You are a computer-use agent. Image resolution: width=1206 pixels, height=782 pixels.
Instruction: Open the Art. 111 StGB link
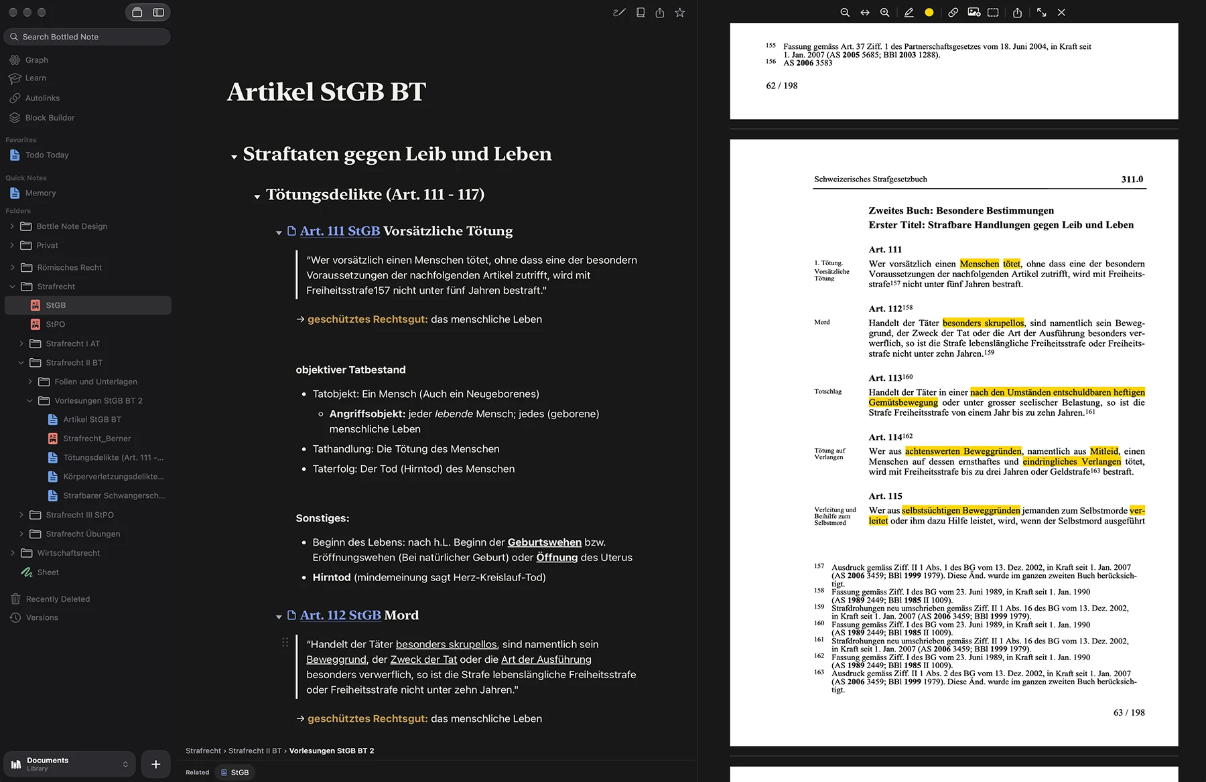point(340,231)
